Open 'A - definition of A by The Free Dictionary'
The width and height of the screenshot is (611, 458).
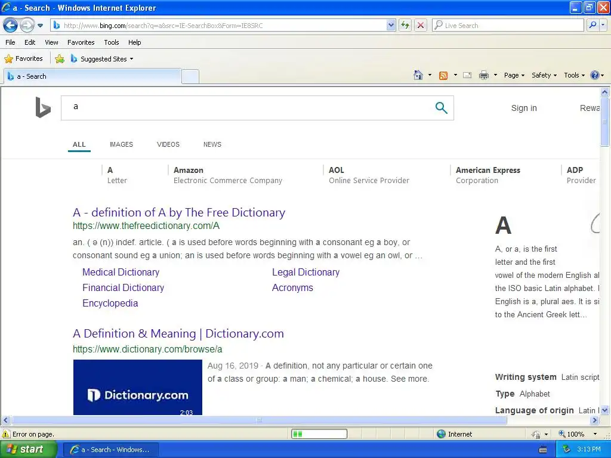click(179, 213)
